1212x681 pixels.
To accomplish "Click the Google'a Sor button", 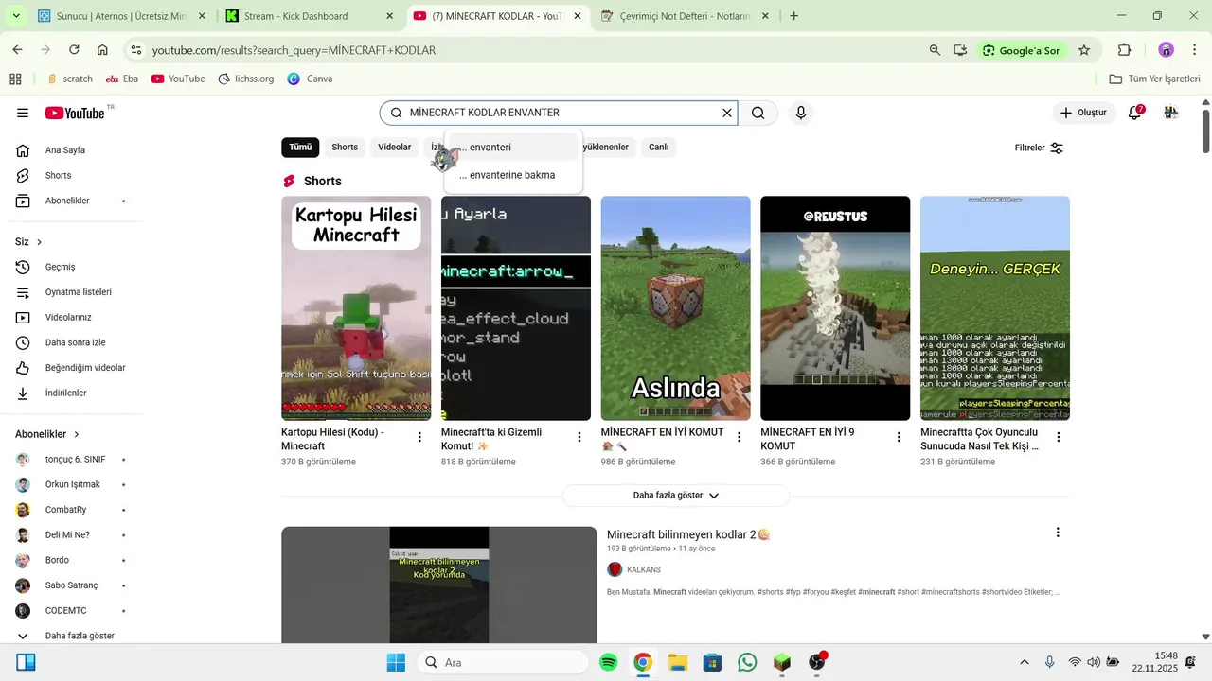I will click(x=1021, y=50).
